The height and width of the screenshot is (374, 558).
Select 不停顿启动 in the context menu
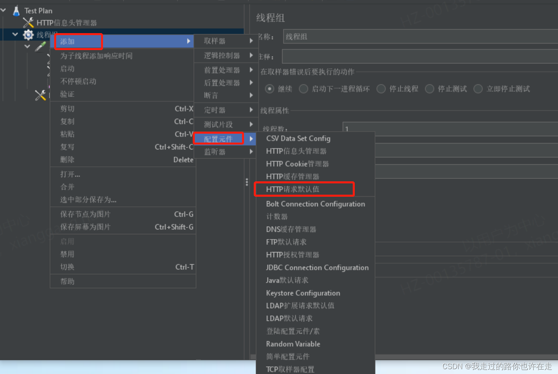pyautogui.click(x=123, y=81)
